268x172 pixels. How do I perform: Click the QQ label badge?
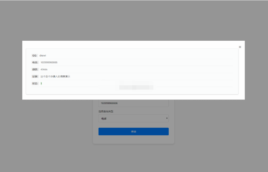[34, 55]
